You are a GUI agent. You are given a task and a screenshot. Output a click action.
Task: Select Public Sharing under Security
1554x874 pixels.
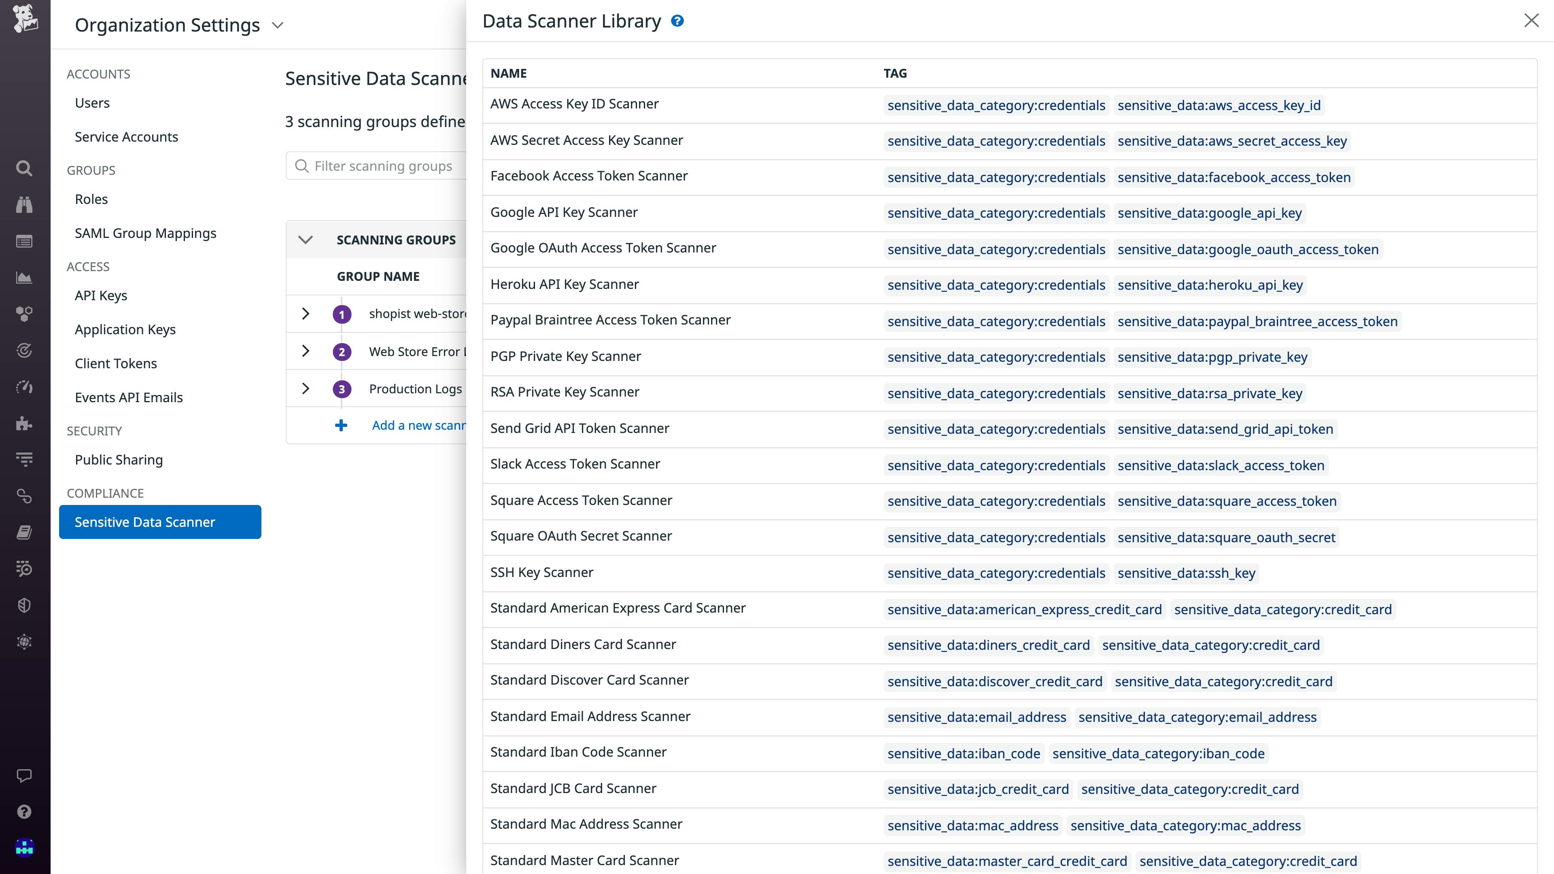[119, 460]
